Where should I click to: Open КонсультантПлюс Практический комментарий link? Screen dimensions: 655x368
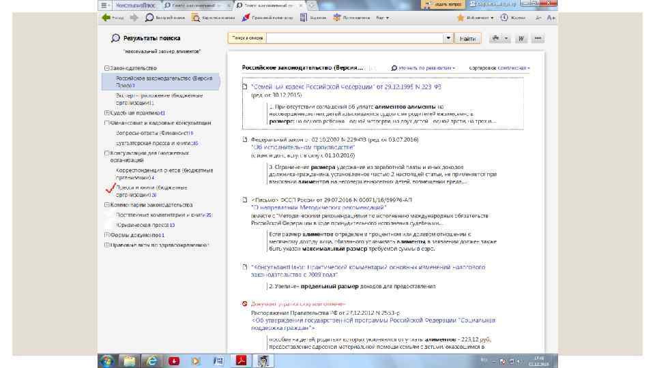[368, 271]
